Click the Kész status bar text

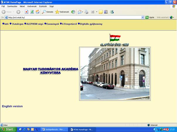coord(6,125)
